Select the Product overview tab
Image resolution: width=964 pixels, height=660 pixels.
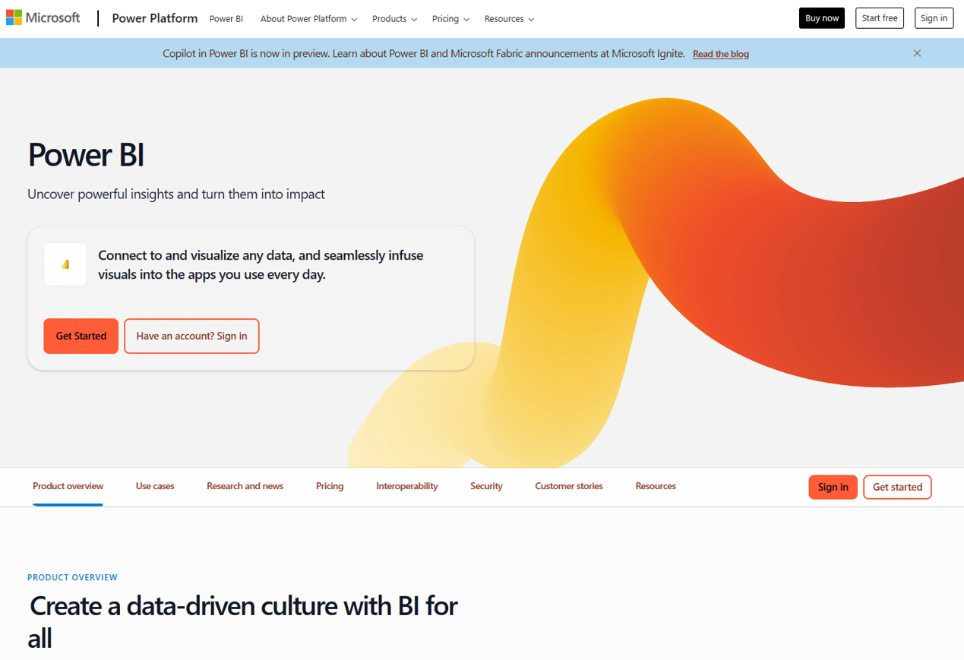[x=68, y=486]
